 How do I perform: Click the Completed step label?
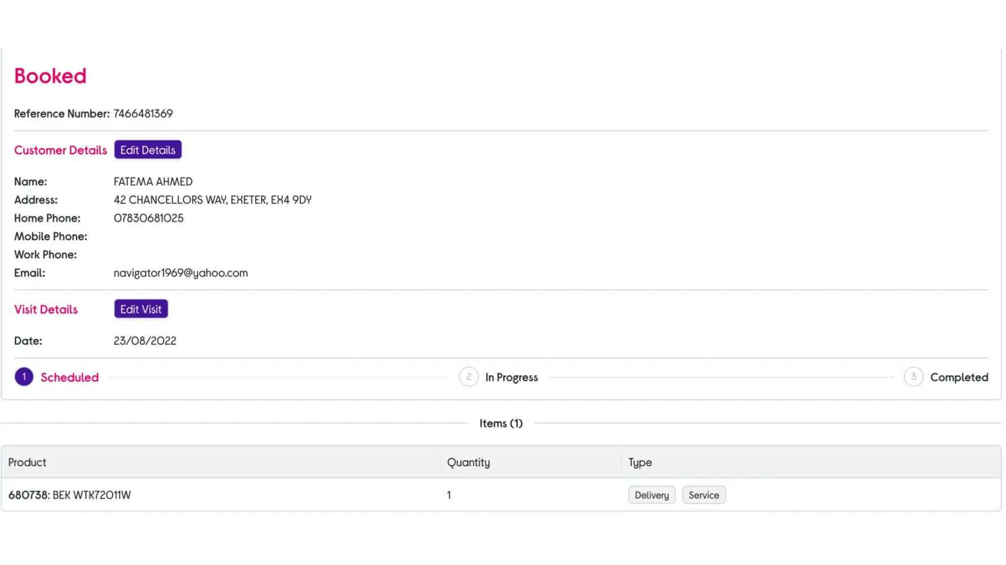(959, 377)
